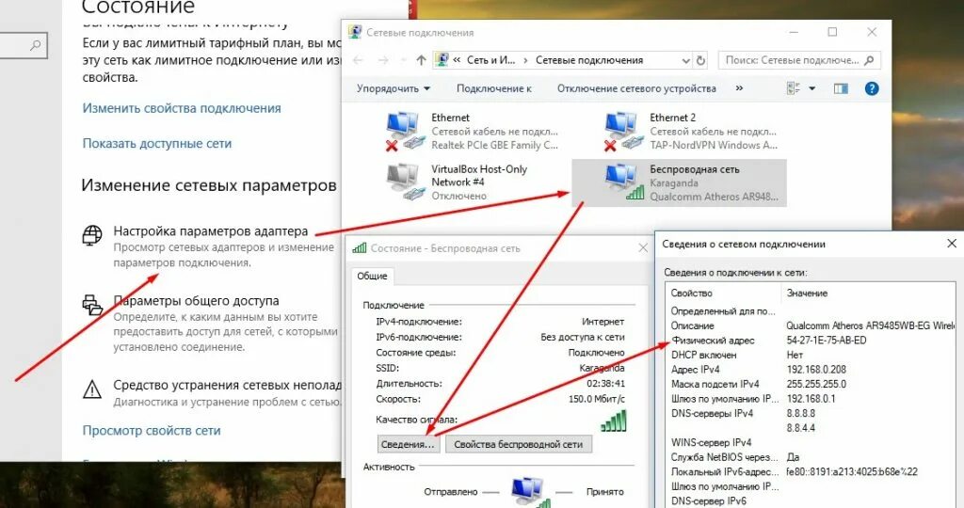Open the Ethernet adapter icon
This screenshot has height=508, width=964.
point(406,132)
